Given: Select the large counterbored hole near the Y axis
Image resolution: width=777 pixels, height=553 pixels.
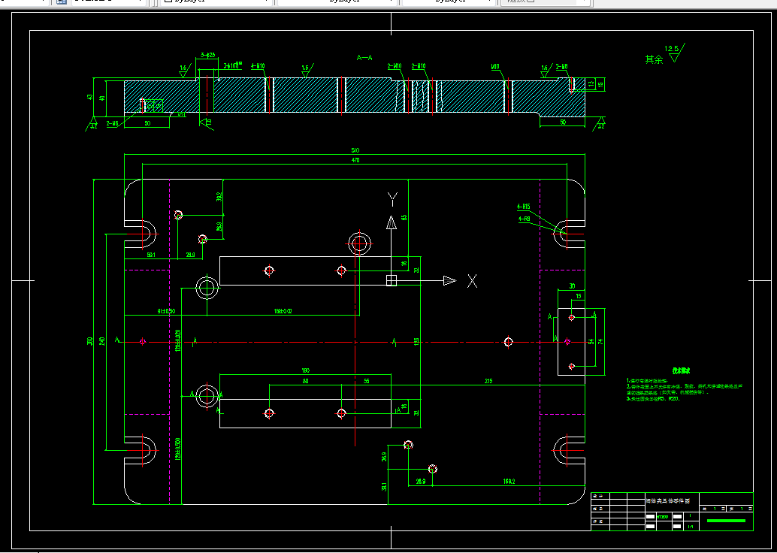Looking at the screenshot, I should point(360,243).
